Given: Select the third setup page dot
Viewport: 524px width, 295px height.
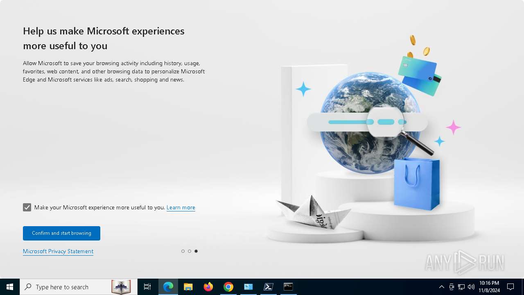Looking at the screenshot, I should pos(196,251).
